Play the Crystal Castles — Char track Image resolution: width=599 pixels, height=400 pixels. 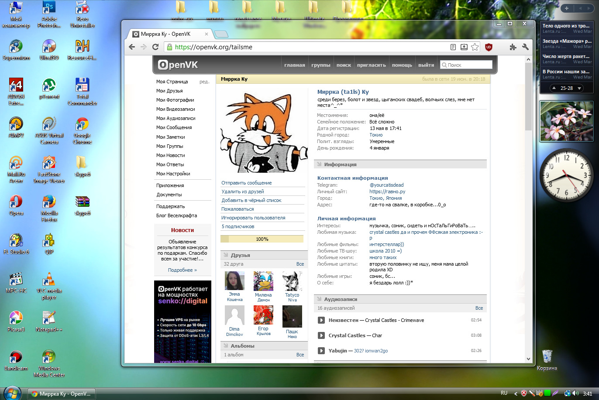(321, 335)
